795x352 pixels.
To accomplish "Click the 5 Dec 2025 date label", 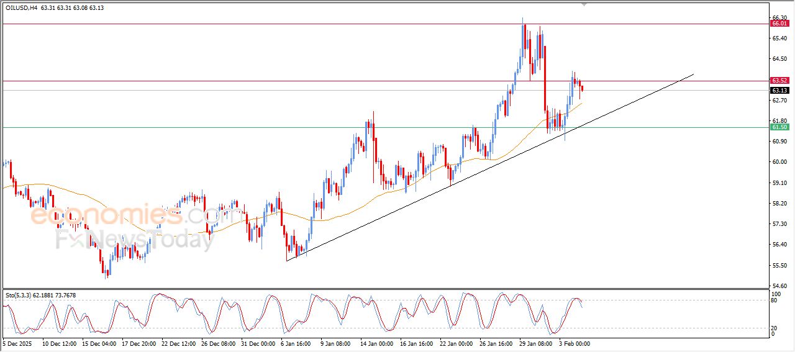I will click(x=17, y=343).
